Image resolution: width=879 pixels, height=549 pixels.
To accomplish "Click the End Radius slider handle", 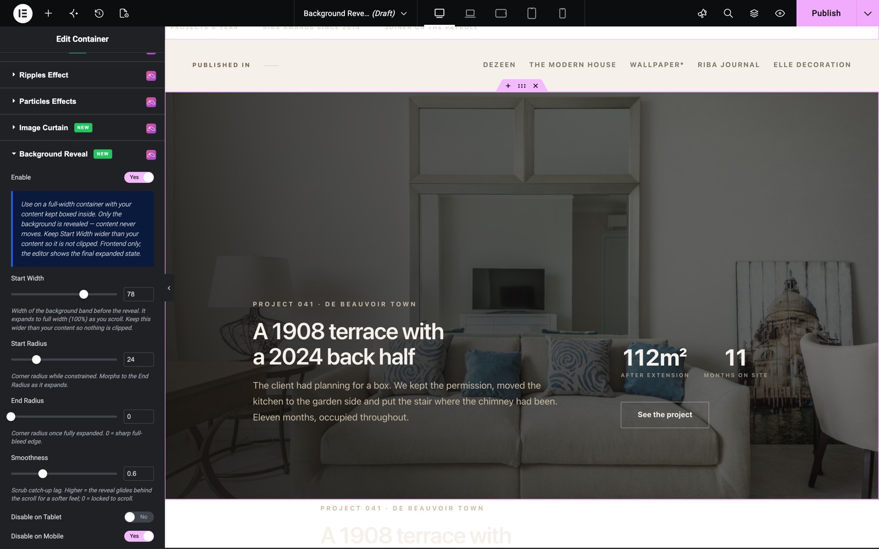I will coord(11,417).
